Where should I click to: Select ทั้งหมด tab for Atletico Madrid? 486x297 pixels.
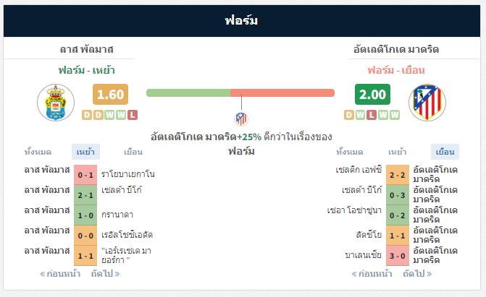pyautogui.click(x=350, y=152)
